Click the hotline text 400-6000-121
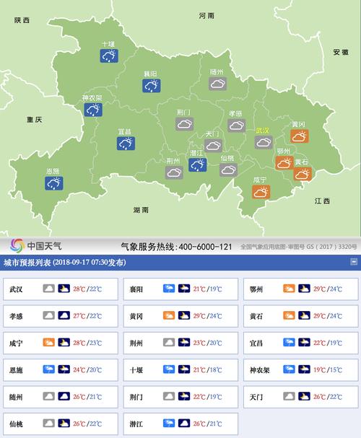The height and width of the screenshot is (438, 361). point(205,247)
